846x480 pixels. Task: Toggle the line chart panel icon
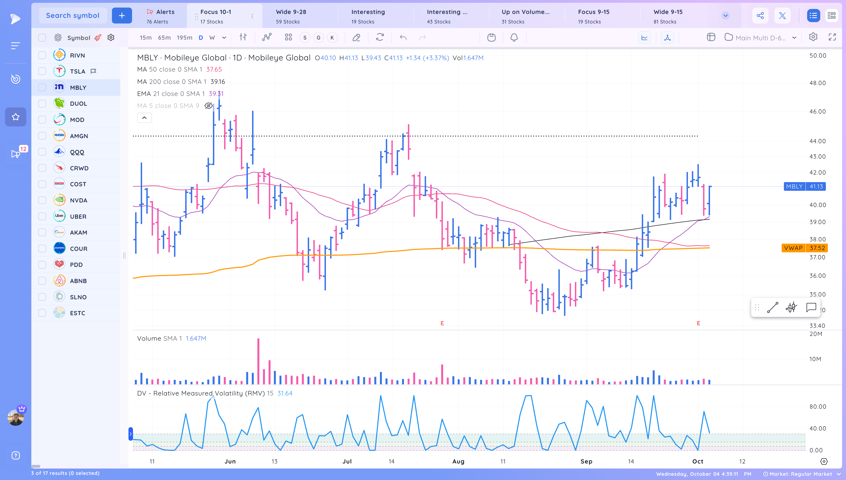click(x=644, y=37)
